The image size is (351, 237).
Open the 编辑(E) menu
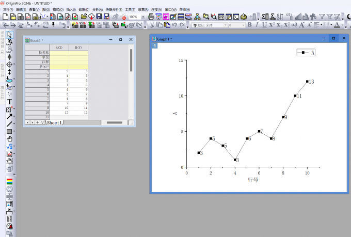(21, 9)
